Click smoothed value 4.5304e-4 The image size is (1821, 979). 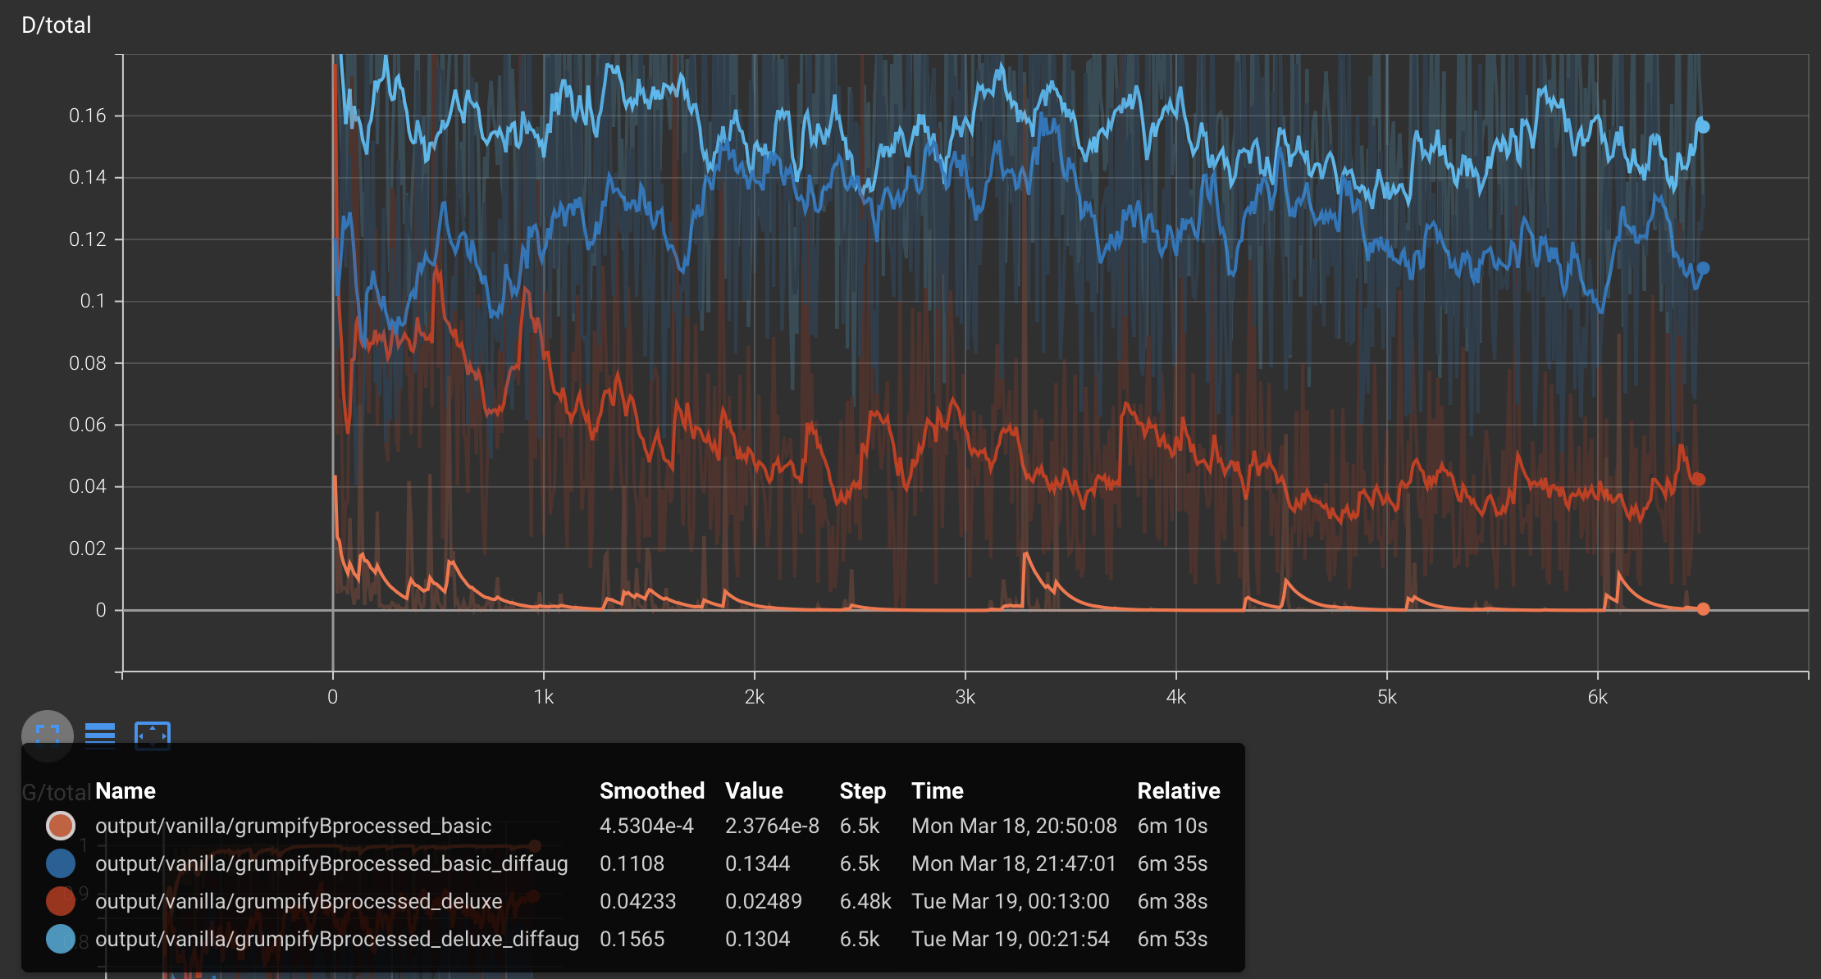pyautogui.click(x=646, y=826)
